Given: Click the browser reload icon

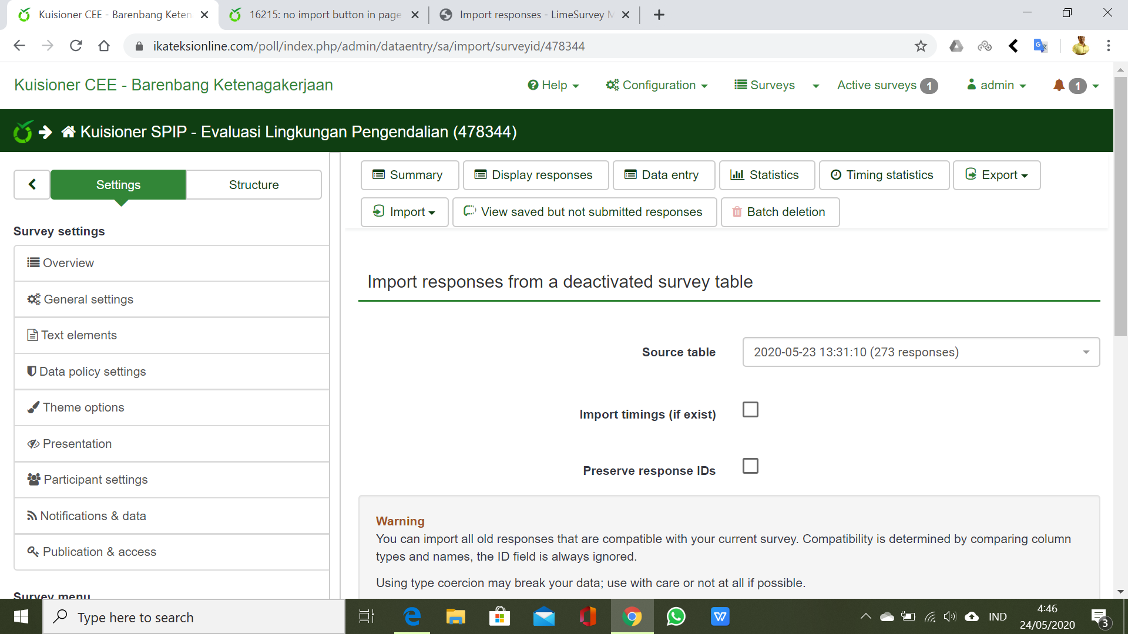Looking at the screenshot, I should [76, 46].
